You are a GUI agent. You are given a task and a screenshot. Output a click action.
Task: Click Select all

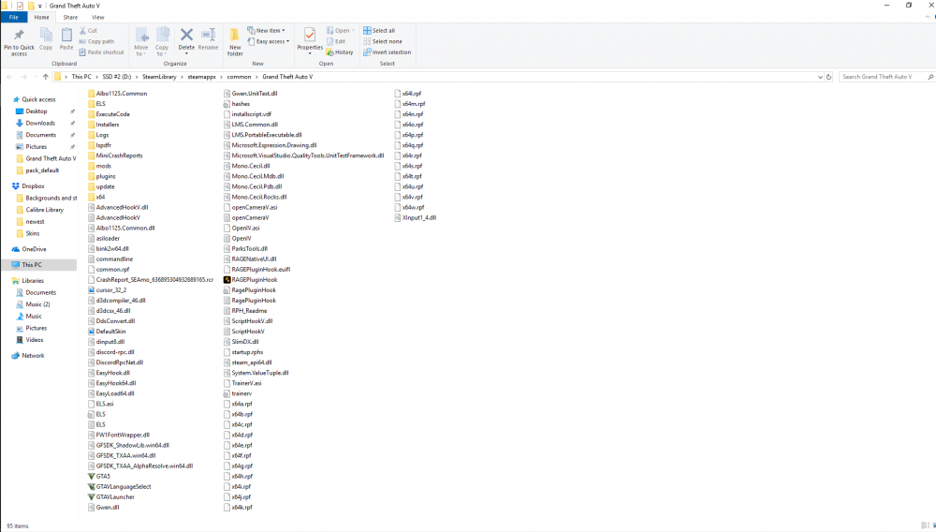coord(379,31)
